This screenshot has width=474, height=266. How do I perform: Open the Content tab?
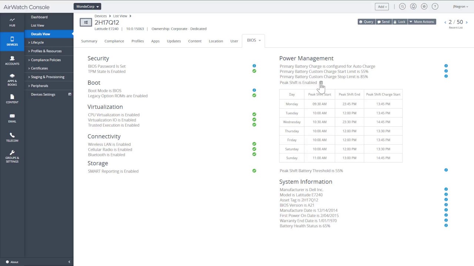tap(195, 41)
